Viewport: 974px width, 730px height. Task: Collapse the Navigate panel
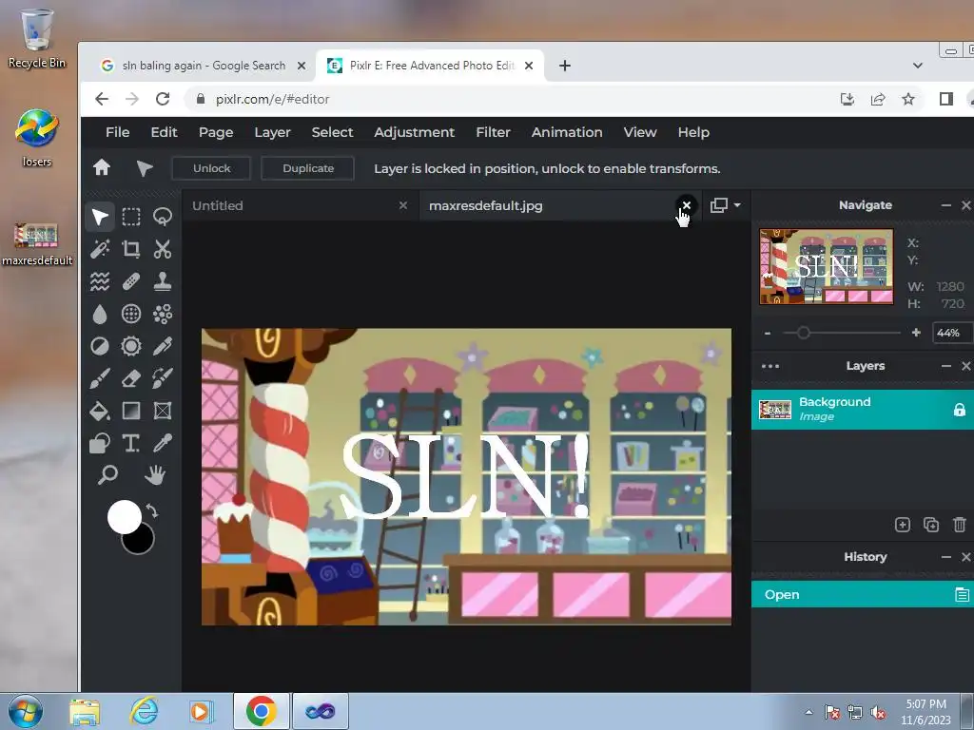coord(946,205)
